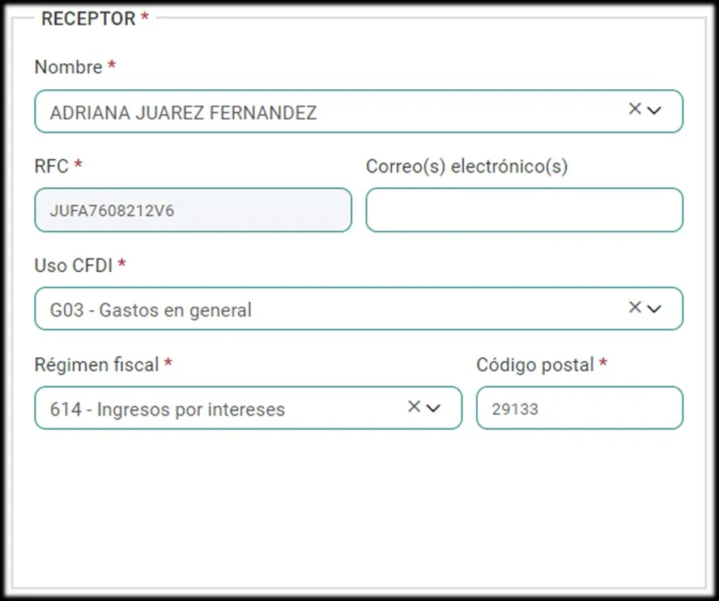Screen dimensions: 719x601
Task: Click the clear icon next to ADRIANA JUAREZ FERNANDEZ
Action: [x=635, y=109]
